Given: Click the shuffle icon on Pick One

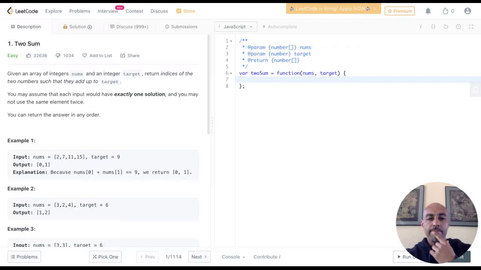Looking at the screenshot, I should coord(95,257).
